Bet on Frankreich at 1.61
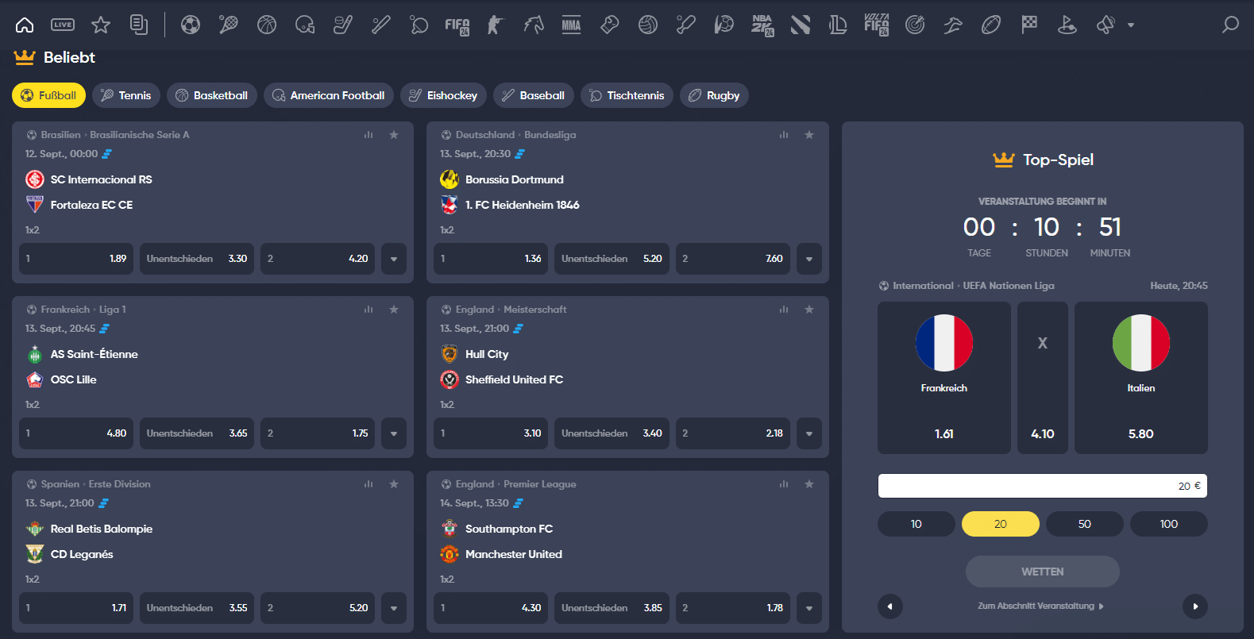Viewport: 1254px width, 639px height. pos(944,378)
